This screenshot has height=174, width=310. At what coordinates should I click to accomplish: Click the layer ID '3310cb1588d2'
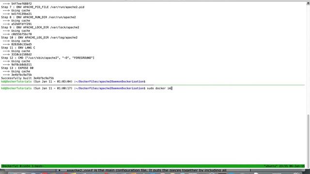coord(21,55)
